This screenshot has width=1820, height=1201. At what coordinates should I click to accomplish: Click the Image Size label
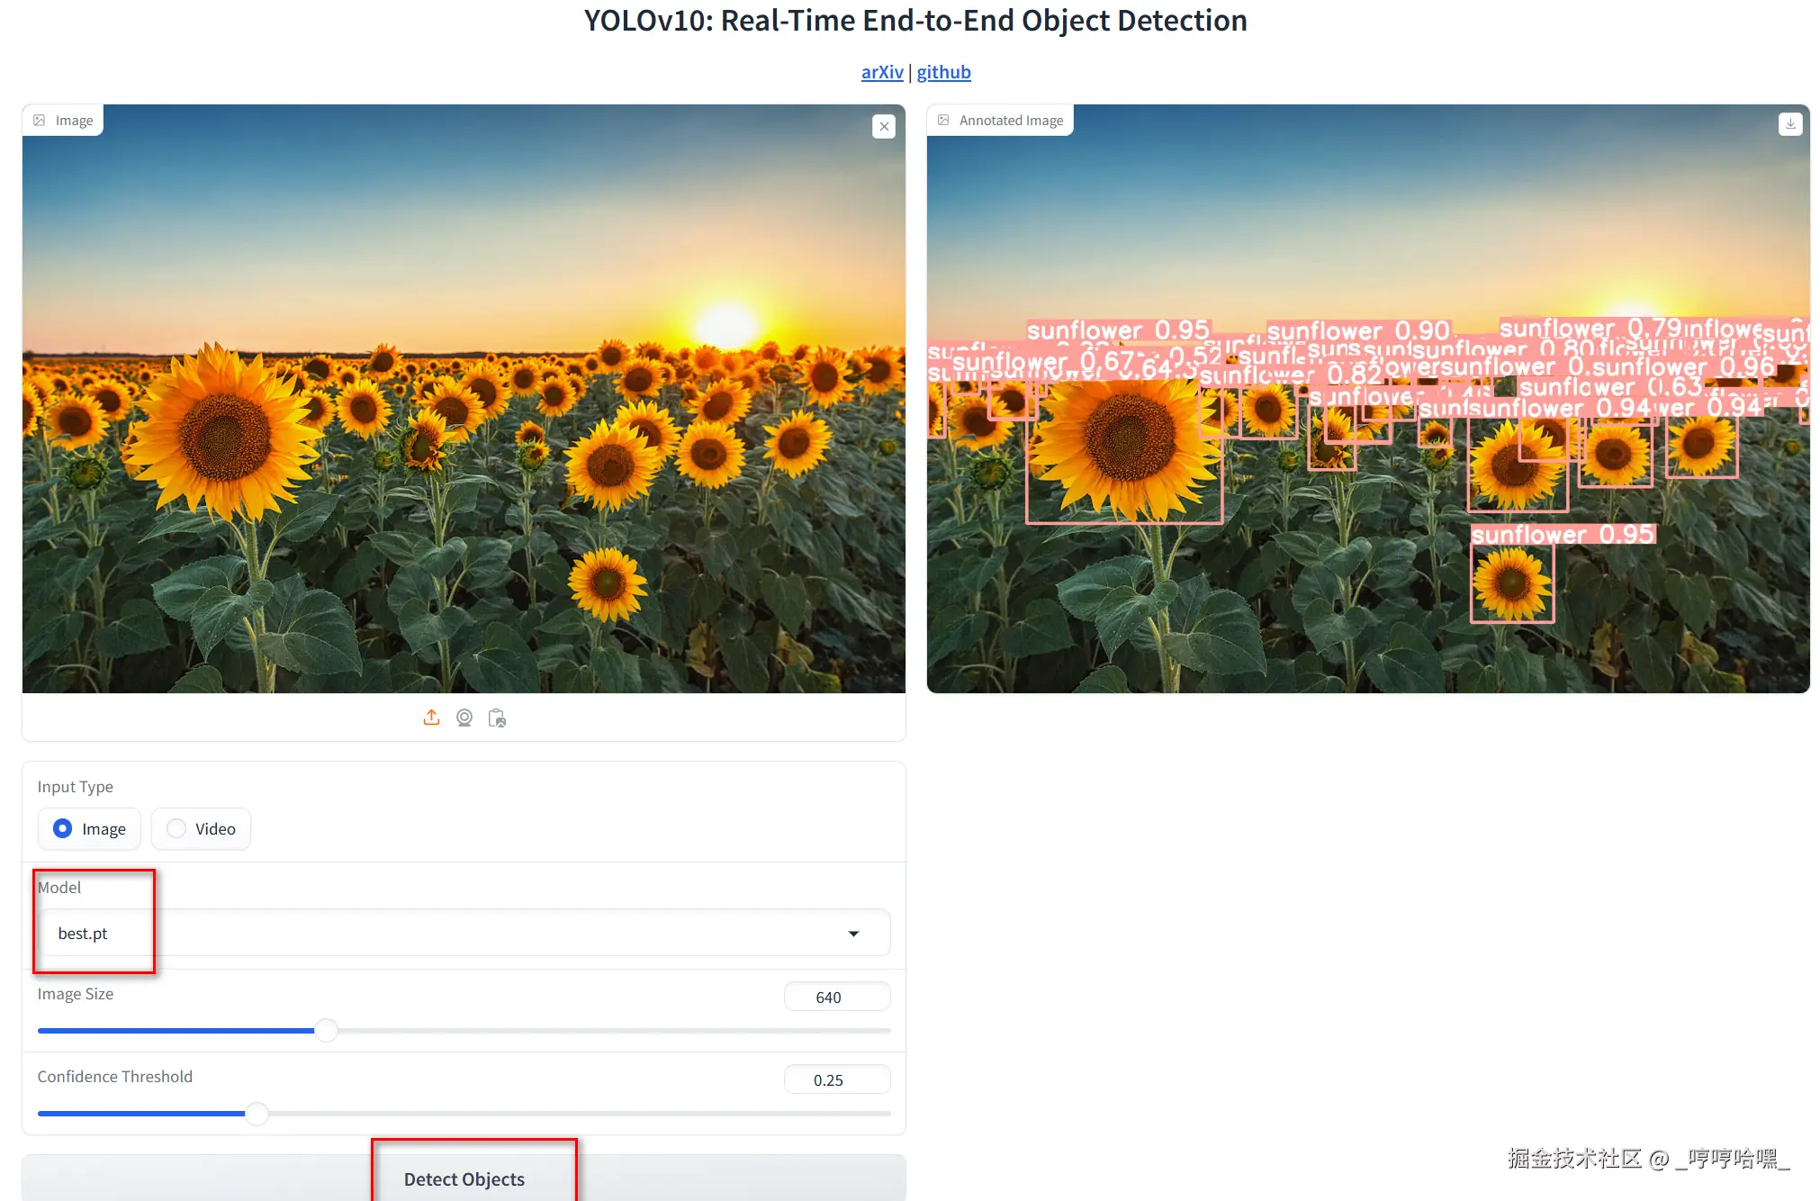click(x=76, y=994)
